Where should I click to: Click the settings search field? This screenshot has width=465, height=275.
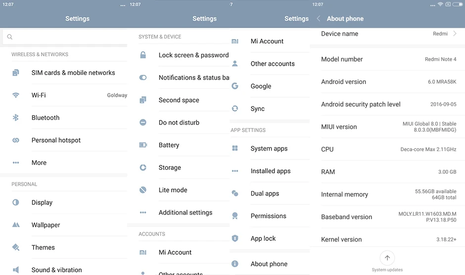click(x=65, y=37)
